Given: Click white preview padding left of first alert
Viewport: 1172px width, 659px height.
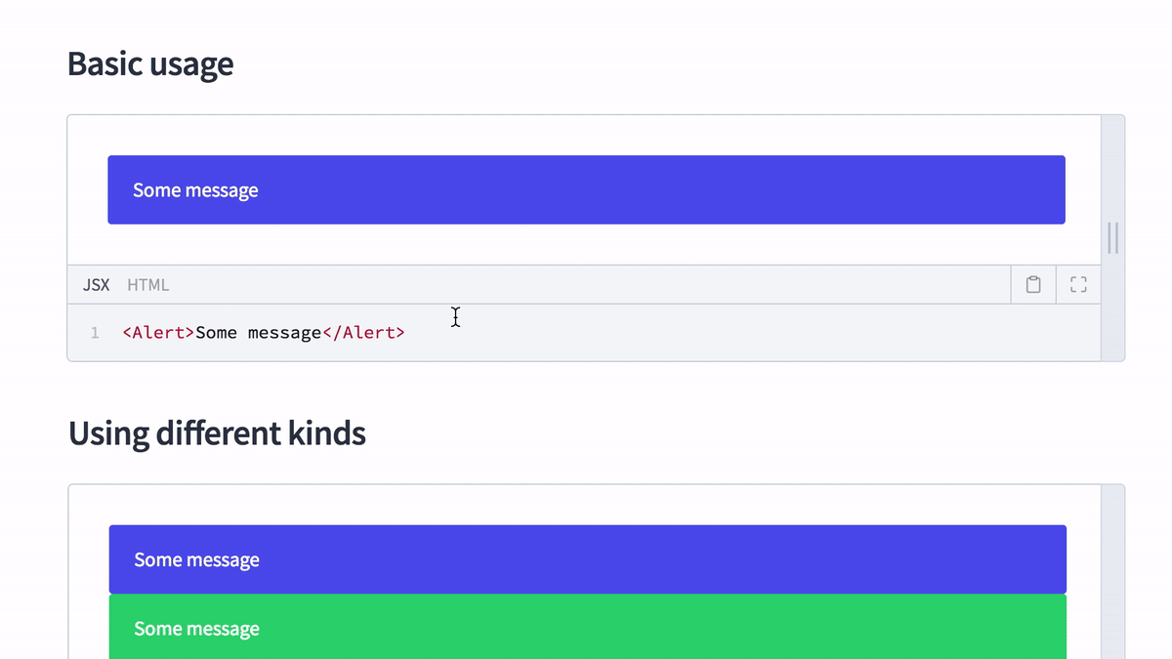Looking at the screenshot, I should coord(87,189).
